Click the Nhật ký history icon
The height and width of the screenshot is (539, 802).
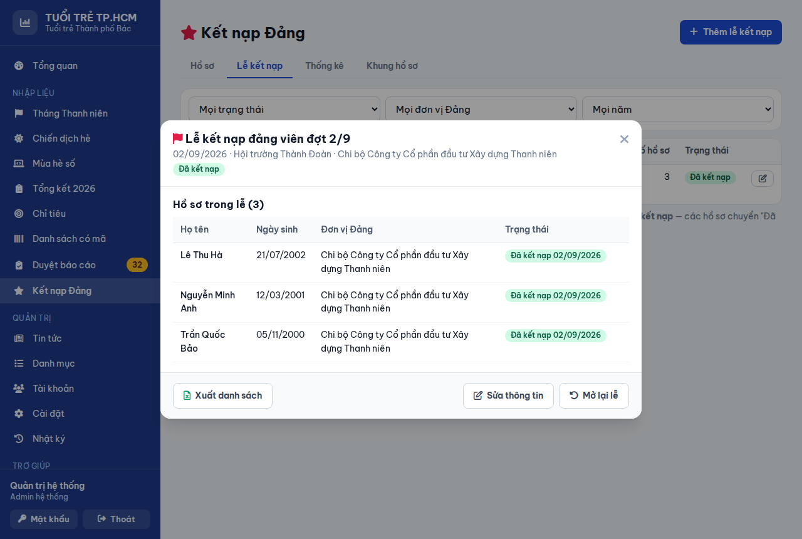pos(19,439)
